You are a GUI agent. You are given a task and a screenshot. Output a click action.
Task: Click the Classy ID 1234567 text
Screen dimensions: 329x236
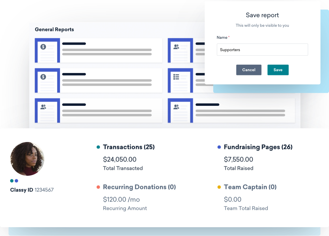click(32, 190)
